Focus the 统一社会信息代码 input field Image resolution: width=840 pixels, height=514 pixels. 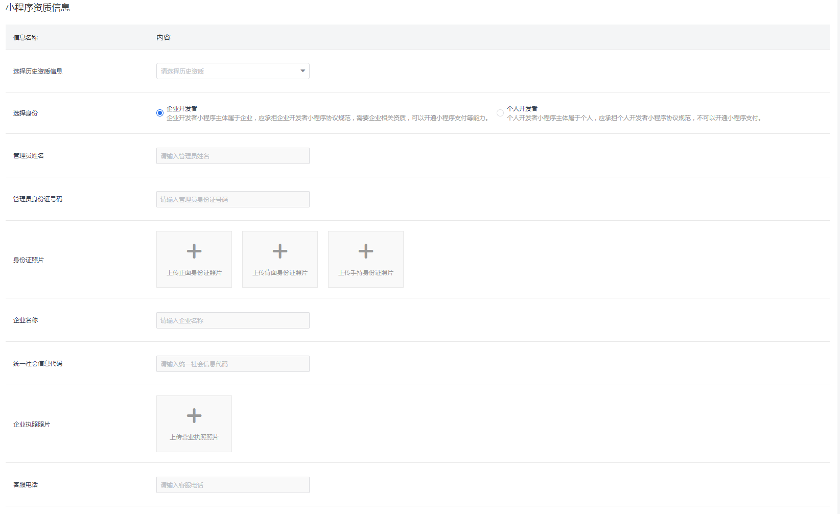[x=232, y=364]
